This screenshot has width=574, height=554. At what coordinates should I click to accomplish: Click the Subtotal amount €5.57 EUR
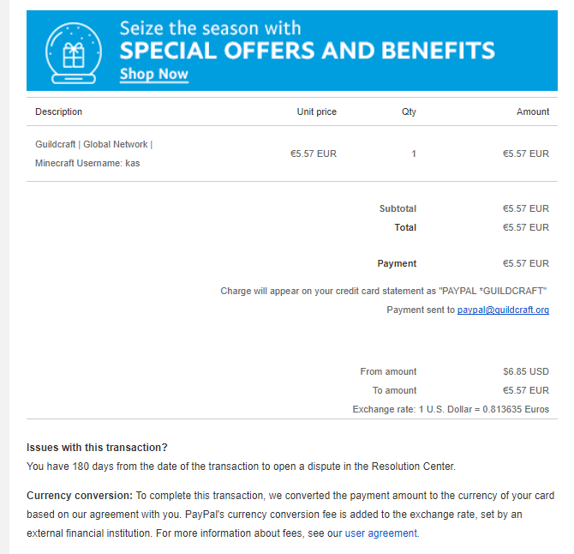tap(526, 208)
